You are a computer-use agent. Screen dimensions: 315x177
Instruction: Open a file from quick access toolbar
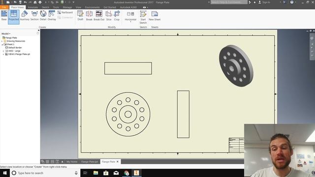click(15, 2)
